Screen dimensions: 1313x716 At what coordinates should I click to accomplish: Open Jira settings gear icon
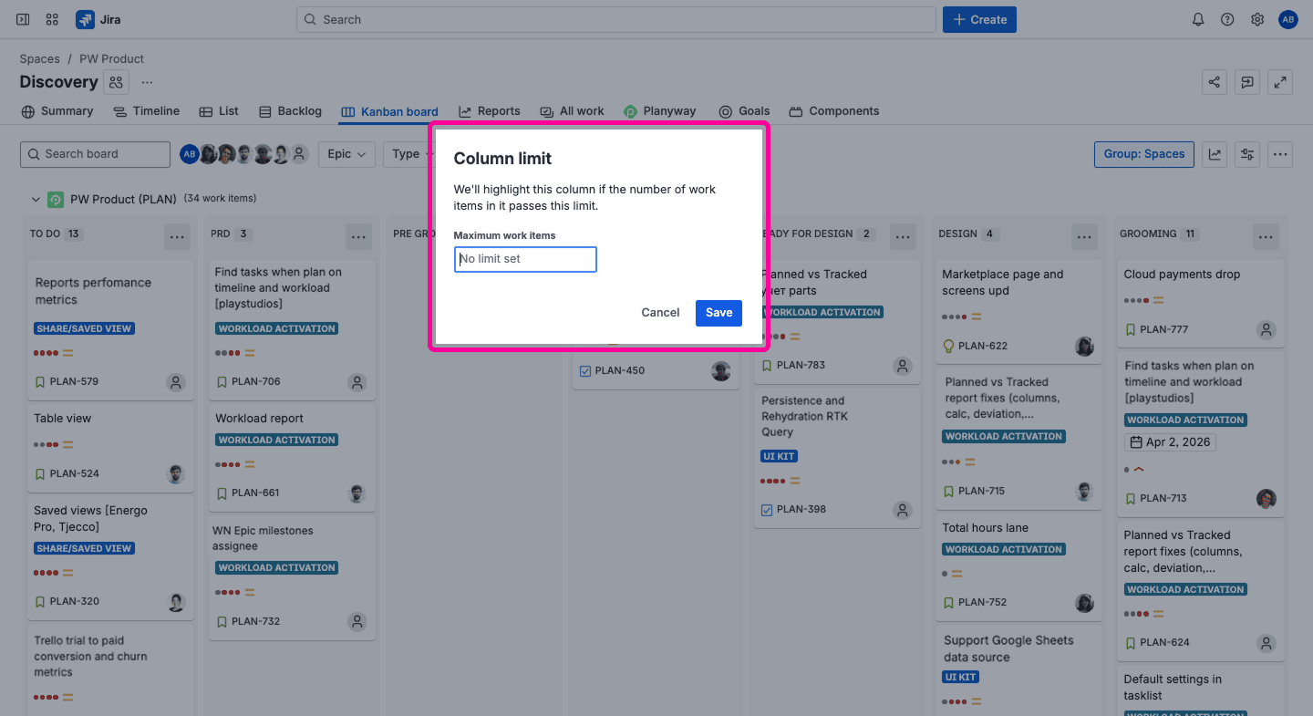[1257, 19]
